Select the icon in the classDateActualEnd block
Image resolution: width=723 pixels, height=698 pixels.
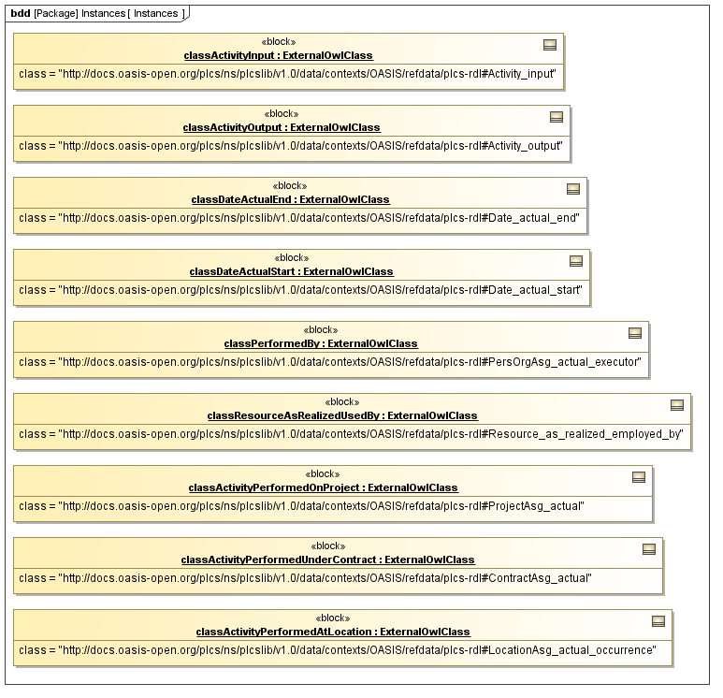pos(573,189)
